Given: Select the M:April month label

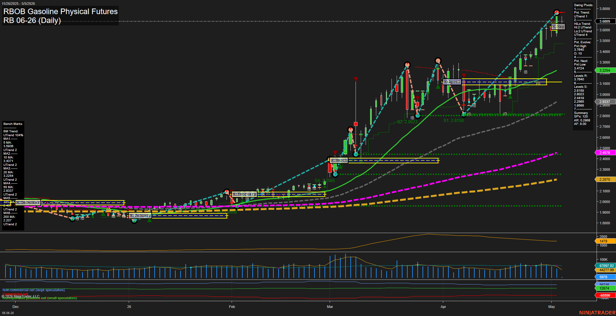Looking at the screenshot, I should 452,82.
